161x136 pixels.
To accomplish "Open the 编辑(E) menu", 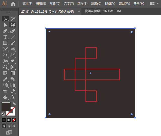I will [x=41, y=4].
